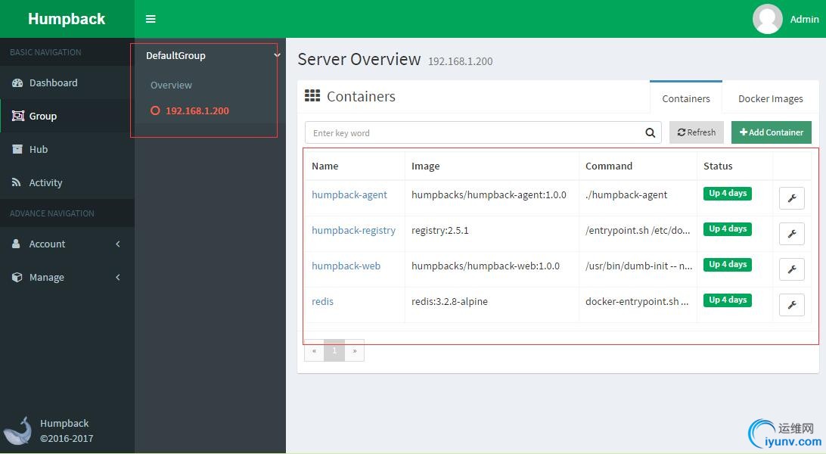Click the Humpback brand title
826x454 pixels.
[x=67, y=19]
